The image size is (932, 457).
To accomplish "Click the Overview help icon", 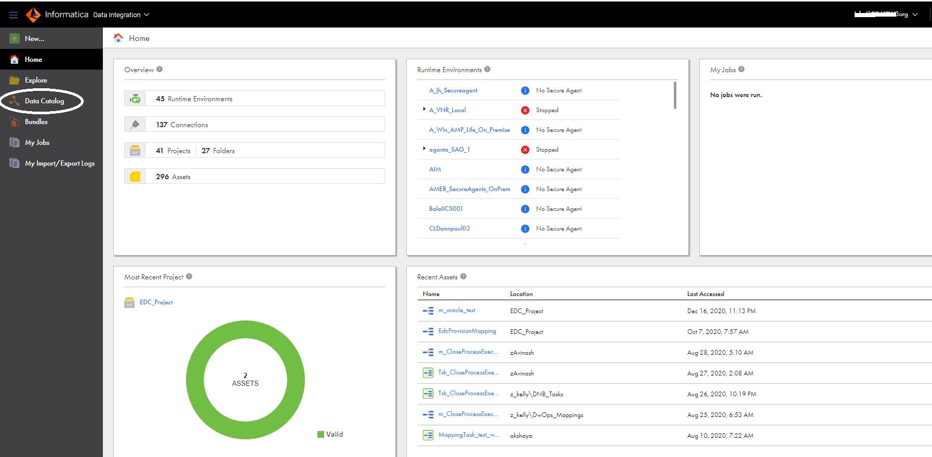I will [x=159, y=69].
